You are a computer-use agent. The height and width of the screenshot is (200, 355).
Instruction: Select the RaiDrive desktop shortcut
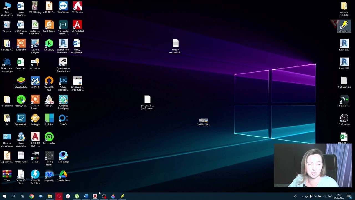[x=49, y=120]
